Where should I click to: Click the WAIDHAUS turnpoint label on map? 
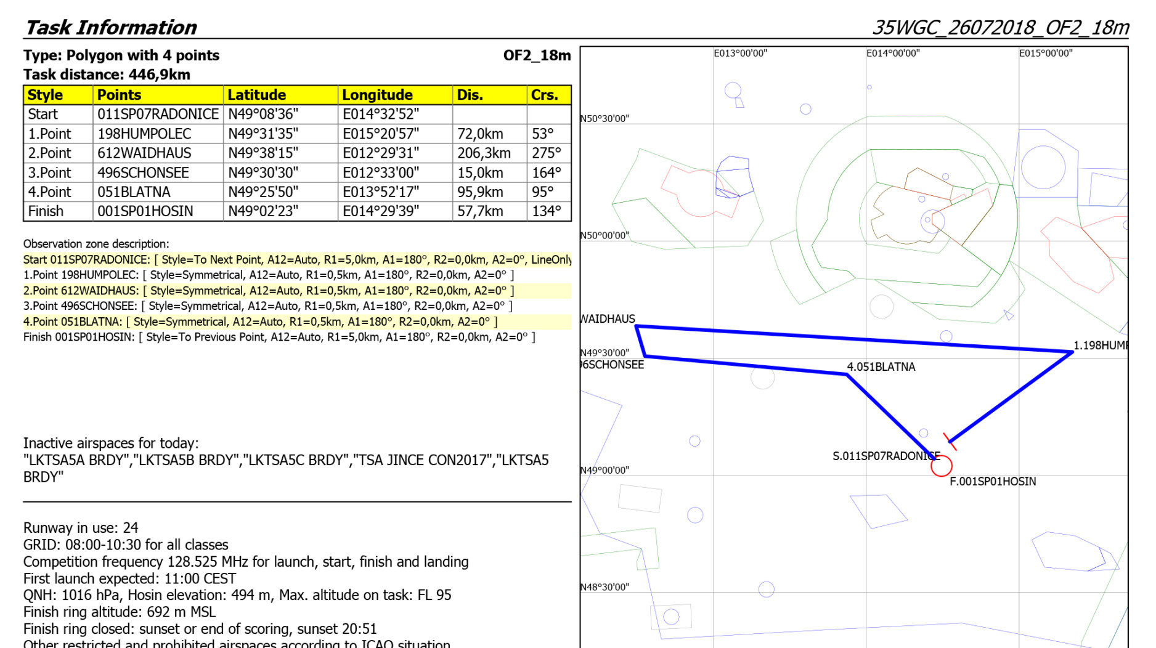pyautogui.click(x=608, y=319)
